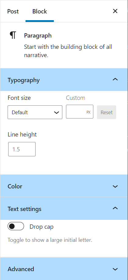
Task: Collapse the Typography panel chevron
Action: click(x=115, y=79)
